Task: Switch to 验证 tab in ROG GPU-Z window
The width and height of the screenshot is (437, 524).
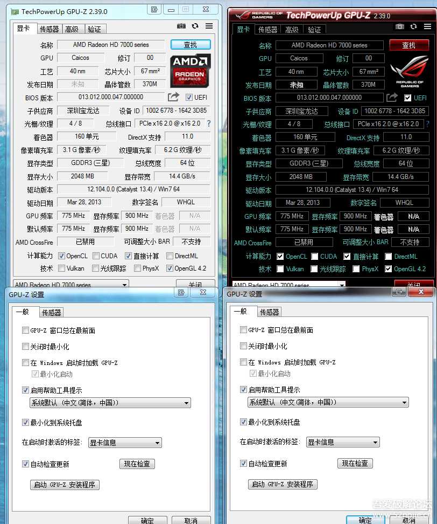Action: (314, 30)
